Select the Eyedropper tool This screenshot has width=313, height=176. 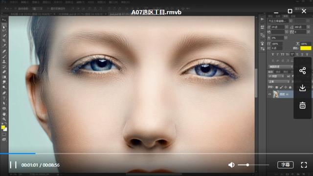click(4, 45)
